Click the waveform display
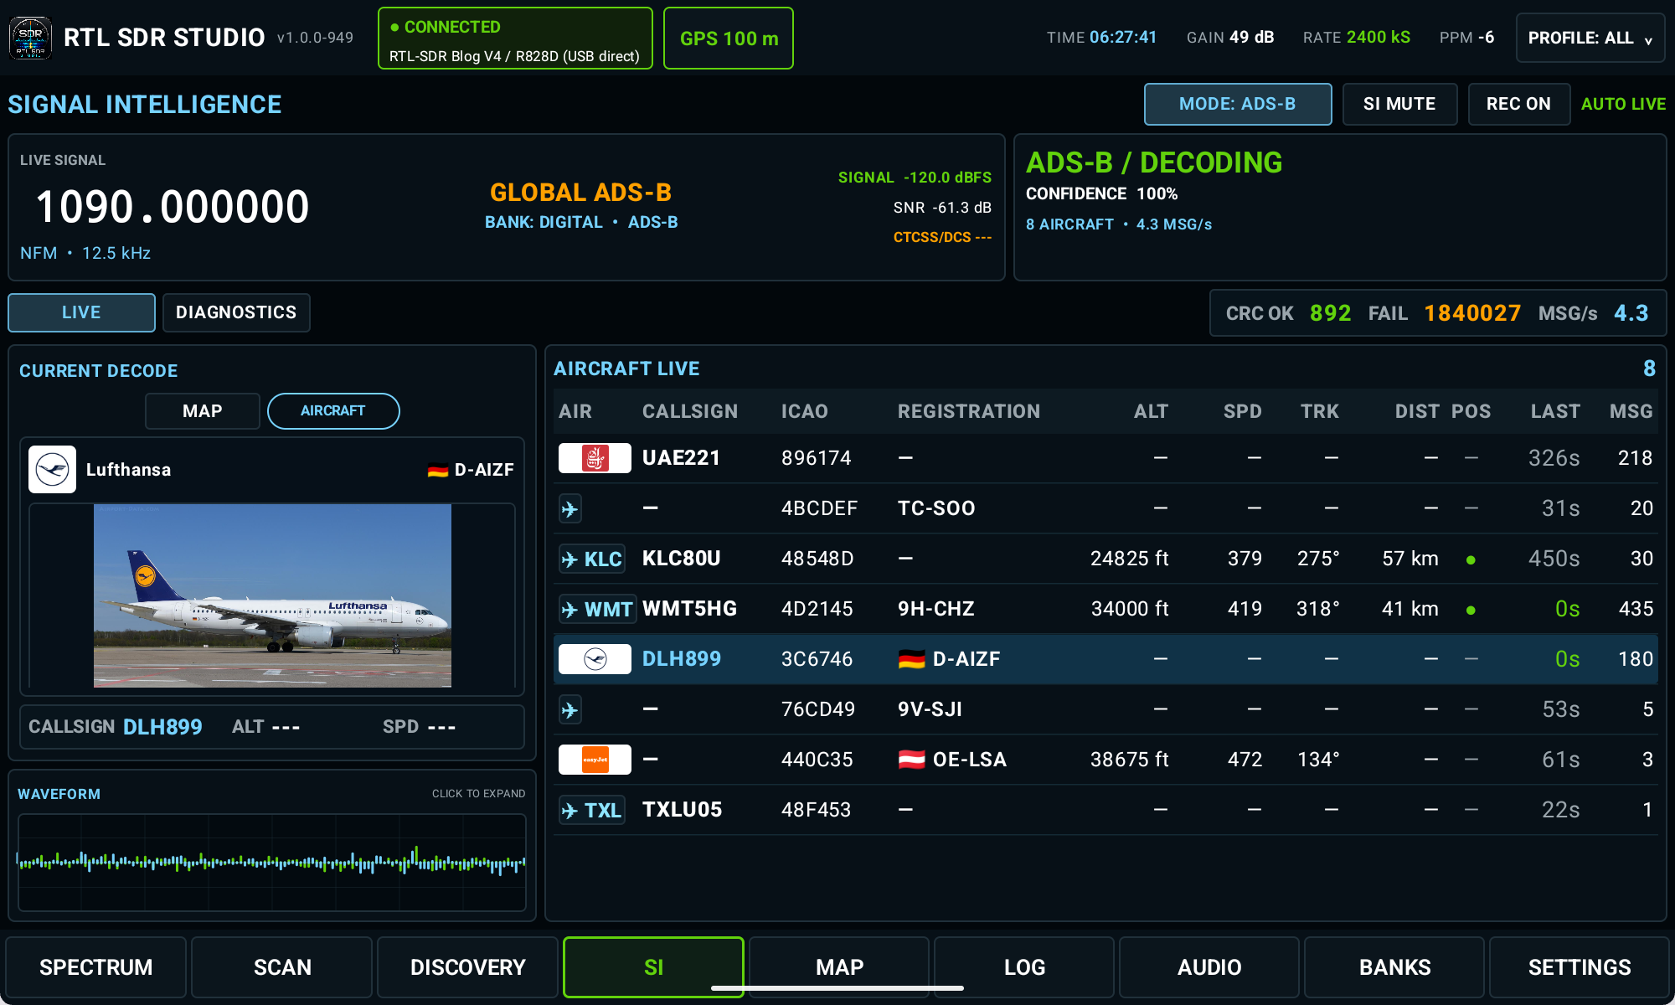This screenshot has width=1675, height=1005. click(x=272, y=862)
